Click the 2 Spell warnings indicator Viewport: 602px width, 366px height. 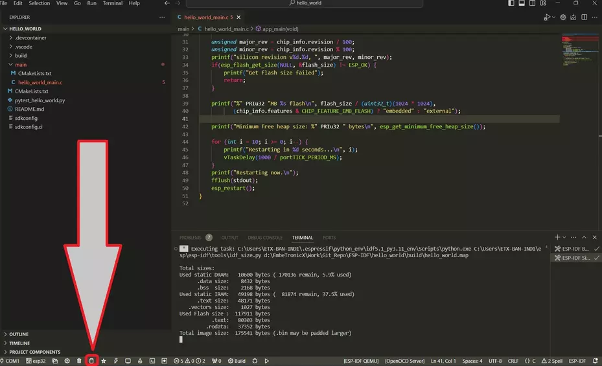click(552, 361)
